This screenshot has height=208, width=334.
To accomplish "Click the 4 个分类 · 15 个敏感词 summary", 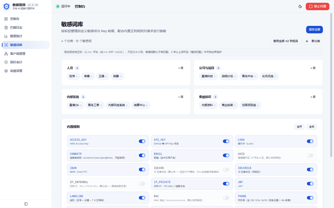I will point(76,41).
